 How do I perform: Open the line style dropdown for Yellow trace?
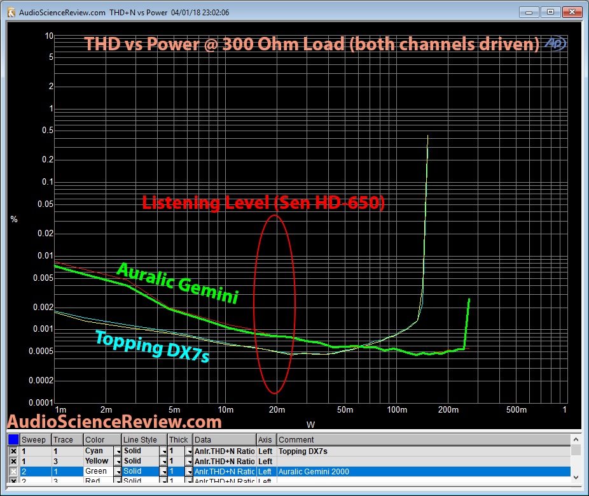point(163,462)
